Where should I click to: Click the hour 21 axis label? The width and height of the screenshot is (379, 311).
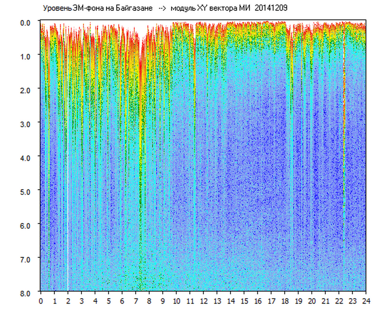[325, 301]
